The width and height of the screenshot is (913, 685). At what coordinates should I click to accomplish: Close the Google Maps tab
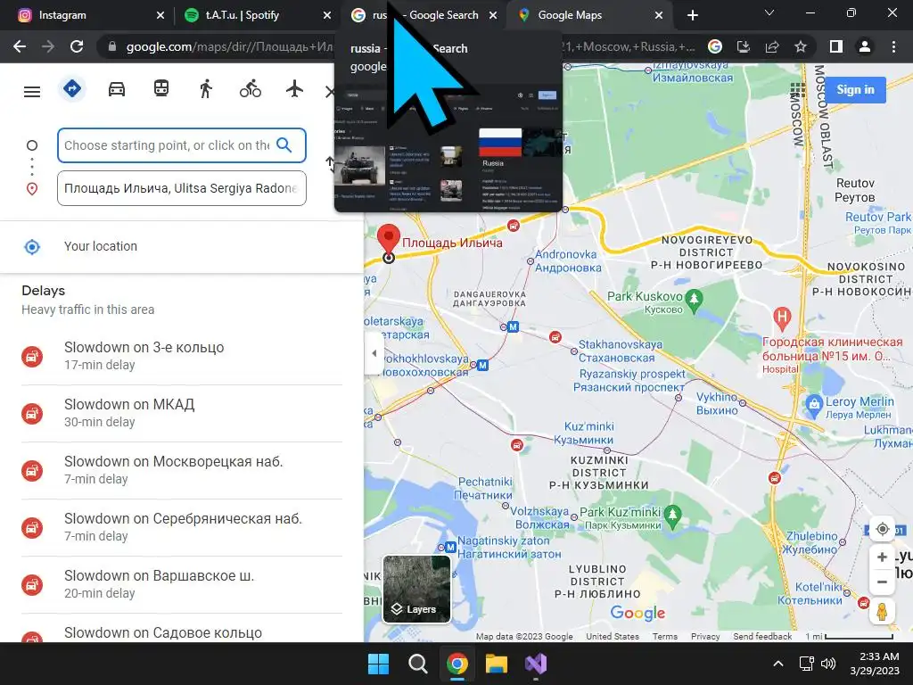[659, 15]
